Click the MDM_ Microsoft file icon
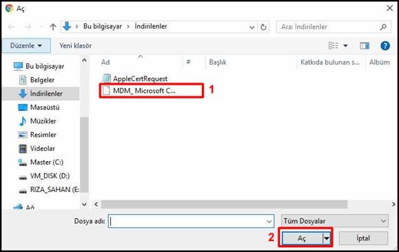This screenshot has width=399, height=252. pos(106,90)
